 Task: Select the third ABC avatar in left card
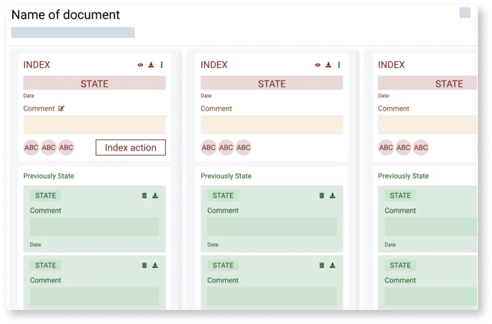point(66,147)
